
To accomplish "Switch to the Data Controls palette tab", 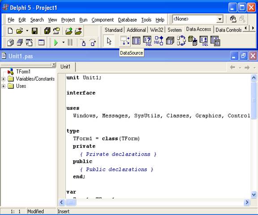I will click(x=228, y=30).
